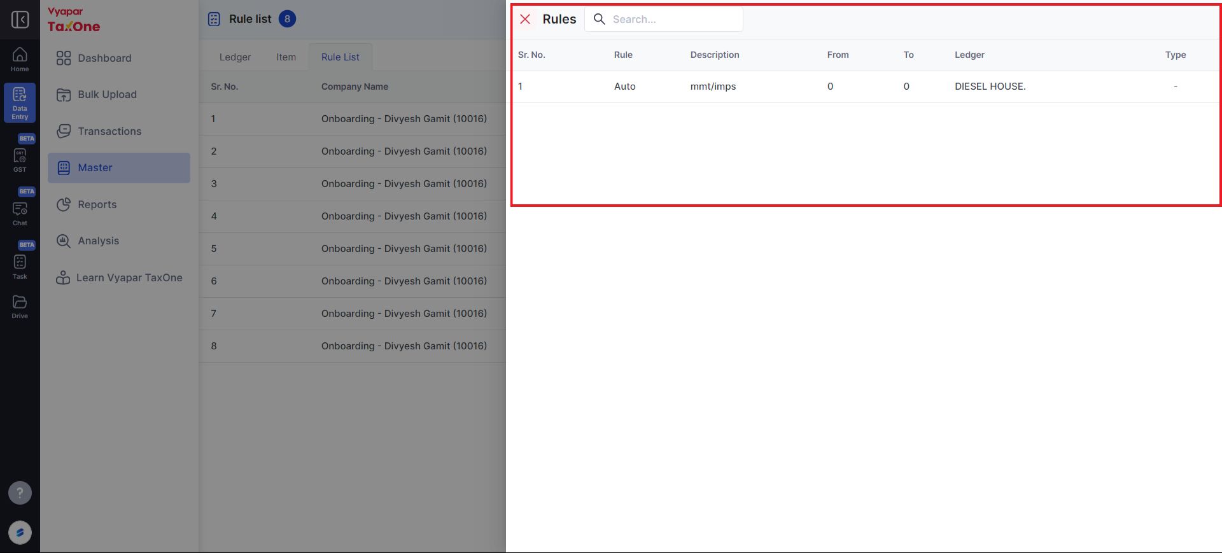Select the Master menu item
The image size is (1222, 553).
tap(119, 167)
